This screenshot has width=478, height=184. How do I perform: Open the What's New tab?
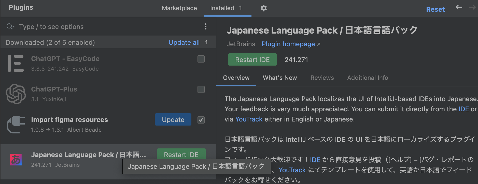click(x=280, y=78)
